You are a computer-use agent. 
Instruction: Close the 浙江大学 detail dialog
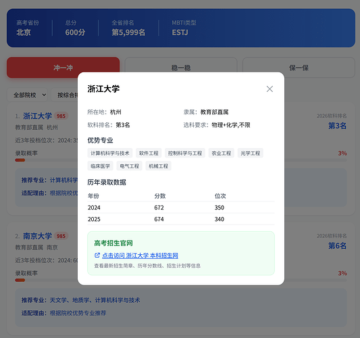(269, 89)
